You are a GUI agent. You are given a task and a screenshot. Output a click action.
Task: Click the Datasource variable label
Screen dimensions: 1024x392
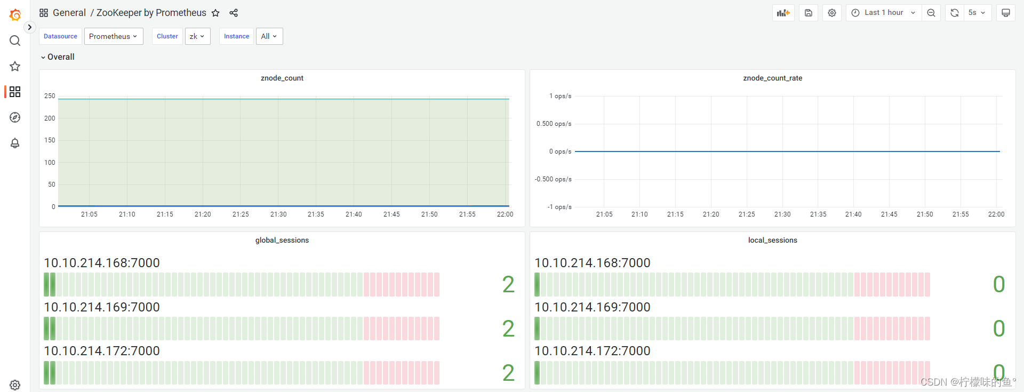pos(60,36)
